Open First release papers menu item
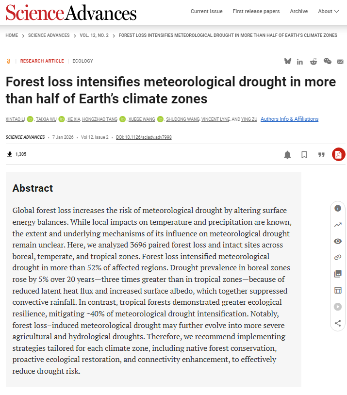 (256, 11)
